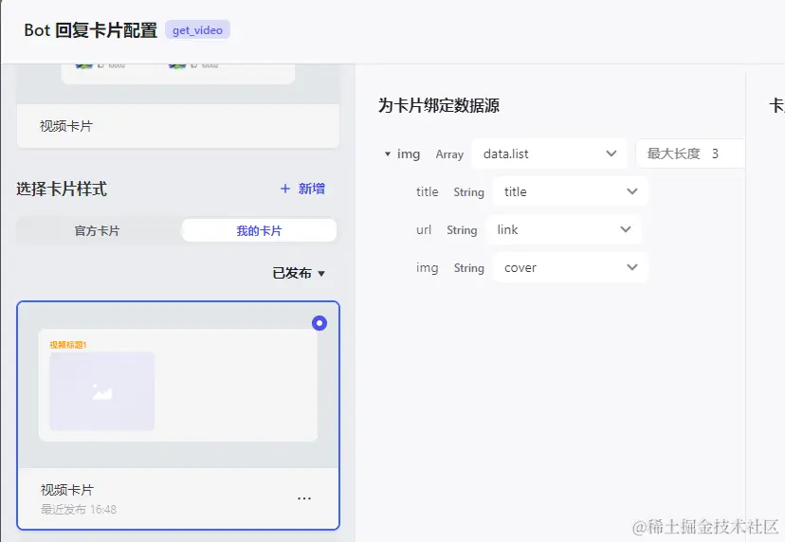
Task: Click the 新增 button to add a card
Action: click(x=302, y=189)
